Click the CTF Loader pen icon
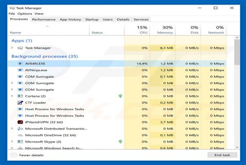This screenshot has height=165, width=246. [x=20, y=103]
